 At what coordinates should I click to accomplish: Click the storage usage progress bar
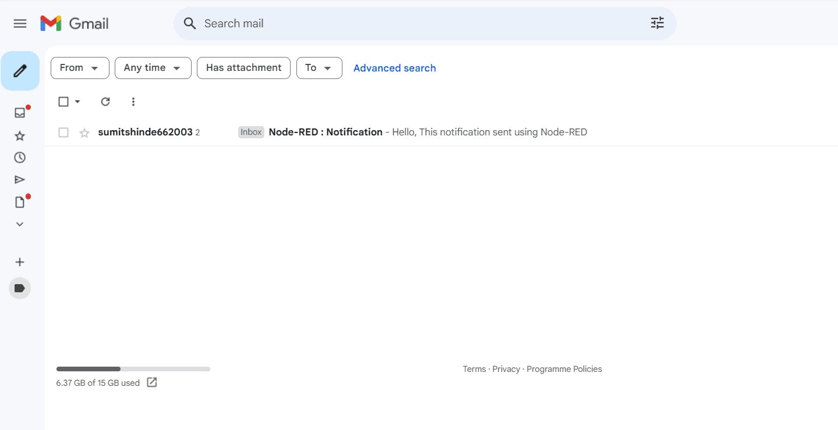[133, 368]
